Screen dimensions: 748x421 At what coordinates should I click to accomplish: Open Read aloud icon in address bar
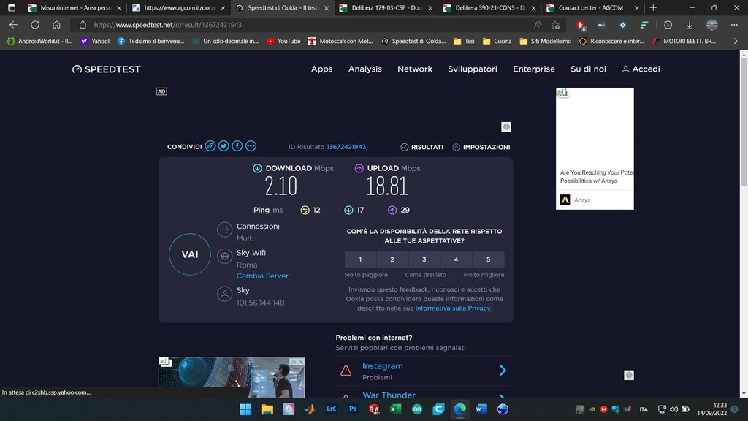coord(538,25)
